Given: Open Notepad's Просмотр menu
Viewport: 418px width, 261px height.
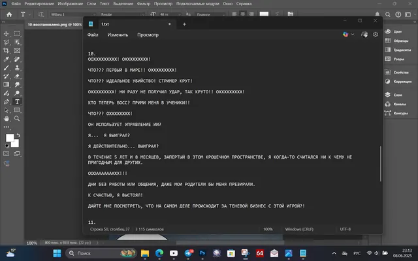Looking at the screenshot, I should (x=148, y=35).
